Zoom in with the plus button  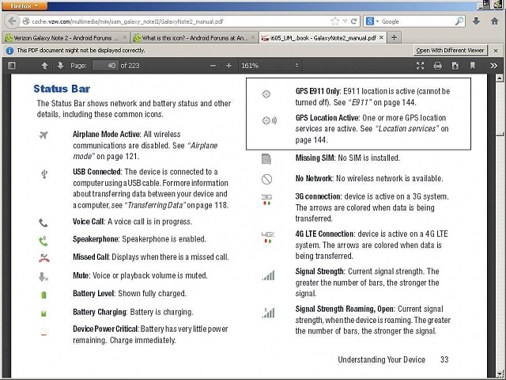pyautogui.click(x=228, y=66)
